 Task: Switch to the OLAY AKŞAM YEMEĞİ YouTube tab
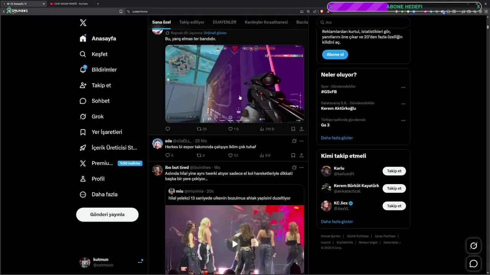(71, 4)
